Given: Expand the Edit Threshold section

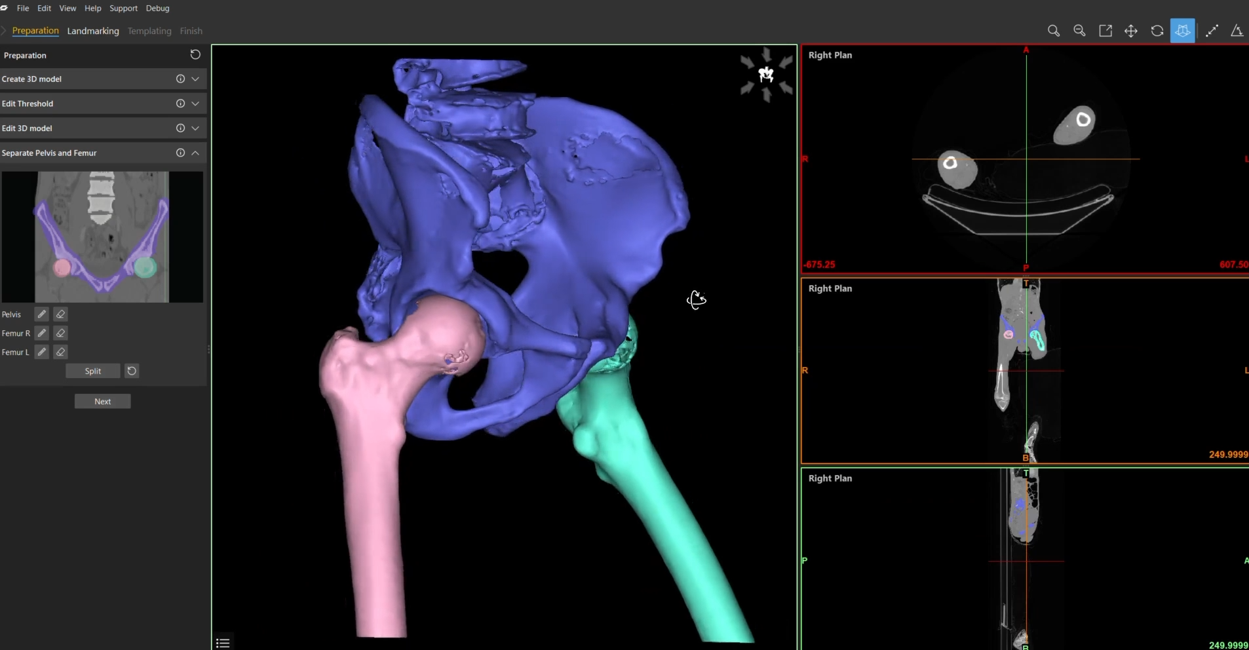Looking at the screenshot, I should (x=195, y=104).
